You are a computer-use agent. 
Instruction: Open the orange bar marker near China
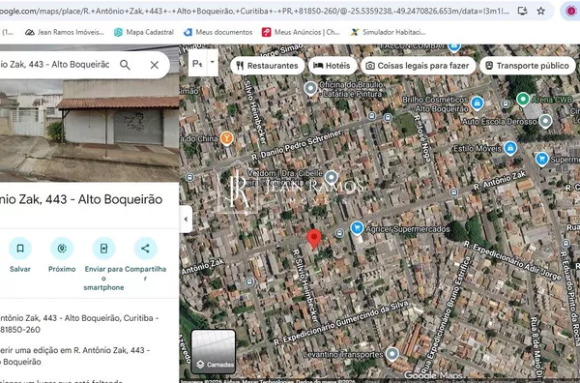[226, 138]
